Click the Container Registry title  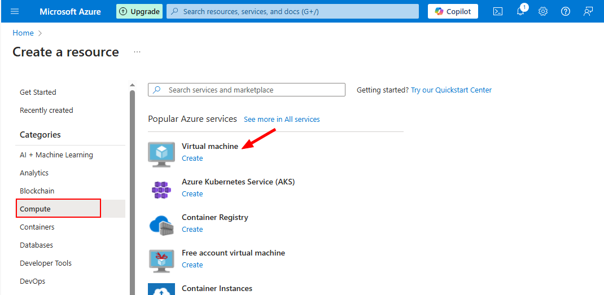point(215,217)
